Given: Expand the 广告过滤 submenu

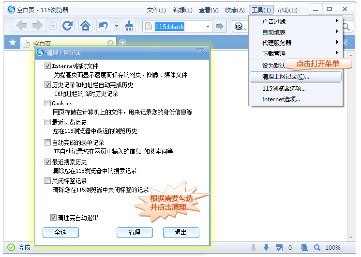Looking at the screenshot, I should tap(296, 22).
